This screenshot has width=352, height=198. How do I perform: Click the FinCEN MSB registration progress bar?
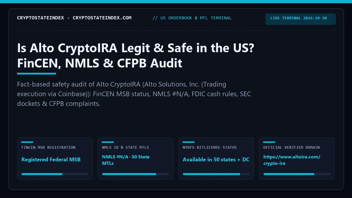pos(55,174)
